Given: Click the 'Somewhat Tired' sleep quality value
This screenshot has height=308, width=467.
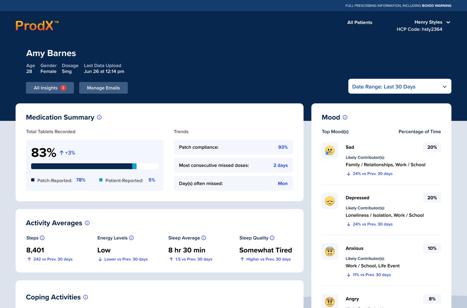Looking at the screenshot, I should 266,250.
